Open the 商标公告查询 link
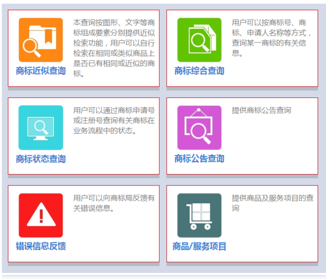Viewport: 326px width, 279px height. coord(199,159)
